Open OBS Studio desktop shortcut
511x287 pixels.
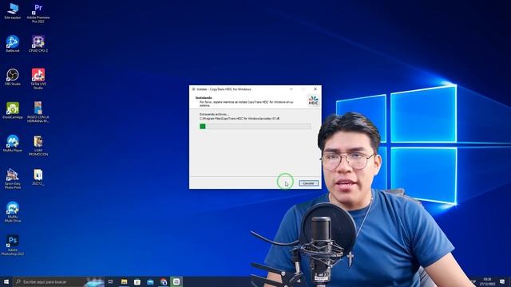pos(13,77)
